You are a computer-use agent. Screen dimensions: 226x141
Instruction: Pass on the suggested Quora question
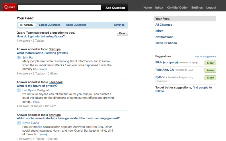(x=122, y=33)
